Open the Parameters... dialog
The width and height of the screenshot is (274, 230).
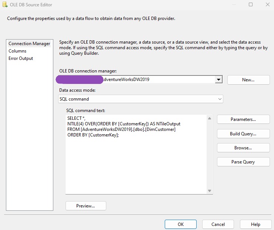[243, 119]
